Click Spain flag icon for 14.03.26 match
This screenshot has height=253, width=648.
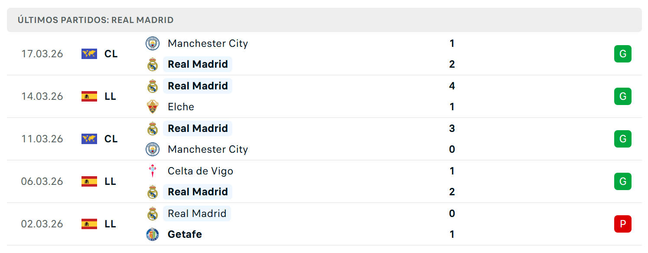tap(89, 96)
